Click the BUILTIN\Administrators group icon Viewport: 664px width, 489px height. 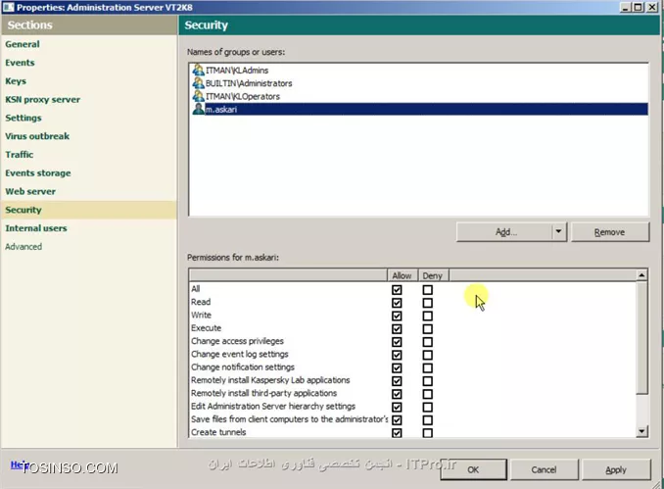(x=198, y=83)
